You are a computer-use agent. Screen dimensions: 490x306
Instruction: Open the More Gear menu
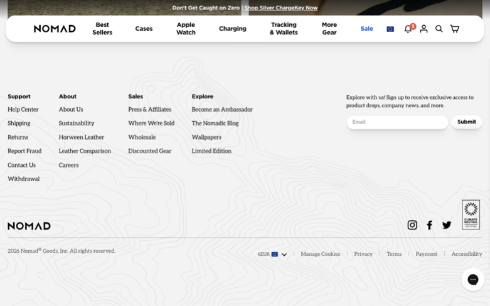(x=329, y=28)
